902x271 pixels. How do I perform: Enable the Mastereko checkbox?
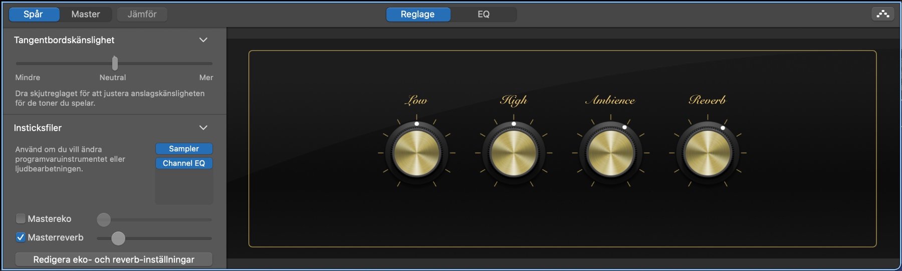(x=21, y=219)
